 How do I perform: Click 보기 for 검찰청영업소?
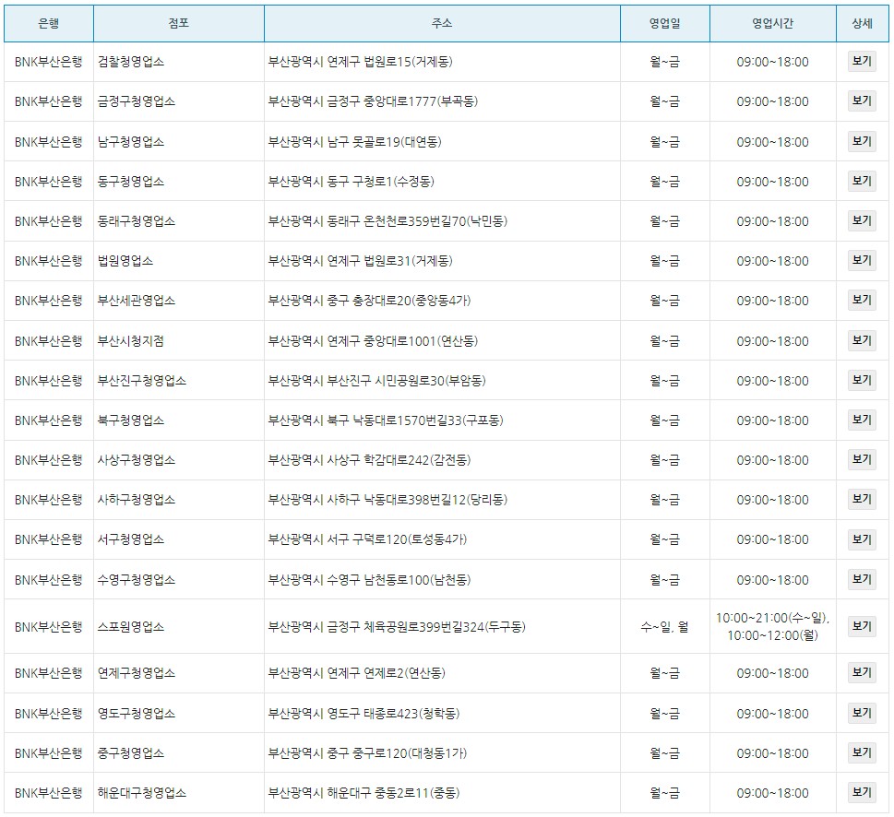tap(864, 63)
